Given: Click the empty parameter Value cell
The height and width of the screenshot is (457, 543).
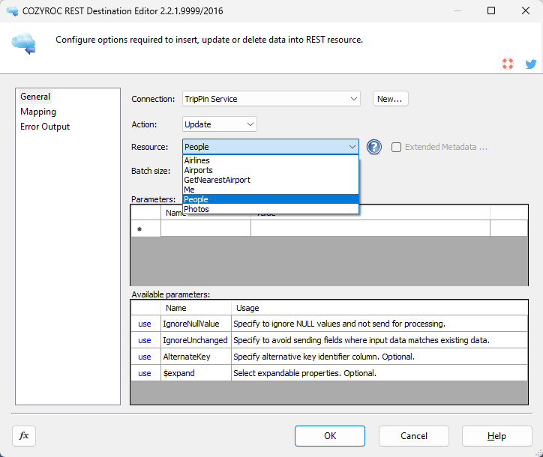Looking at the screenshot, I should click(x=370, y=228).
